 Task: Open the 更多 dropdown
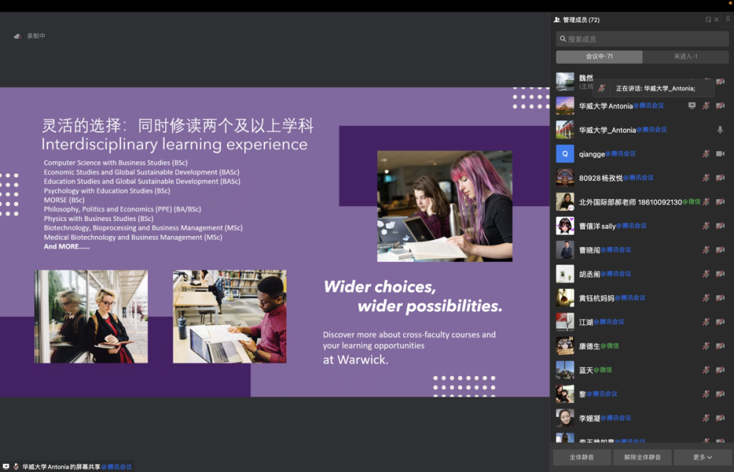[x=703, y=457]
